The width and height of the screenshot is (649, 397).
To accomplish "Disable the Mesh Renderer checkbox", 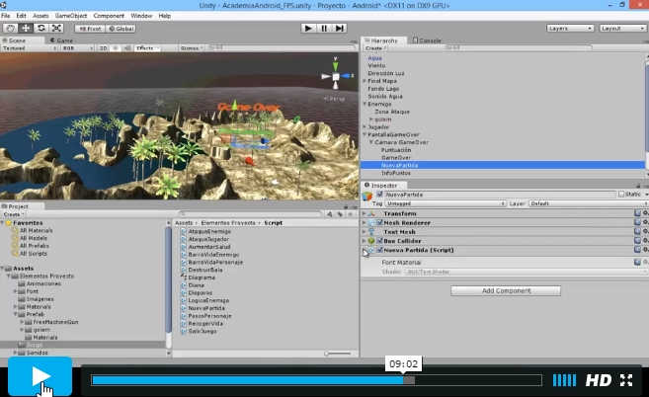I will [x=379, y=223].
